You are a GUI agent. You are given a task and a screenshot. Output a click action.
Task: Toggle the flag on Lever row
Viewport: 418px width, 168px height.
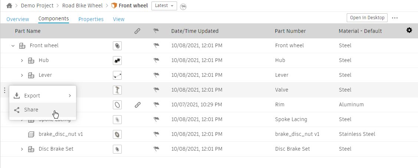point(156,75)
